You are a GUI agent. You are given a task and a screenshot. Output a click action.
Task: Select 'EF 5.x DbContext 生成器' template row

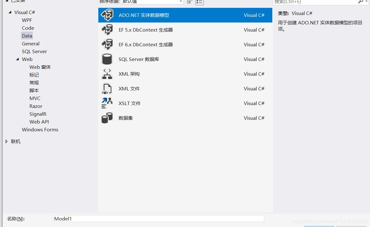185,30
